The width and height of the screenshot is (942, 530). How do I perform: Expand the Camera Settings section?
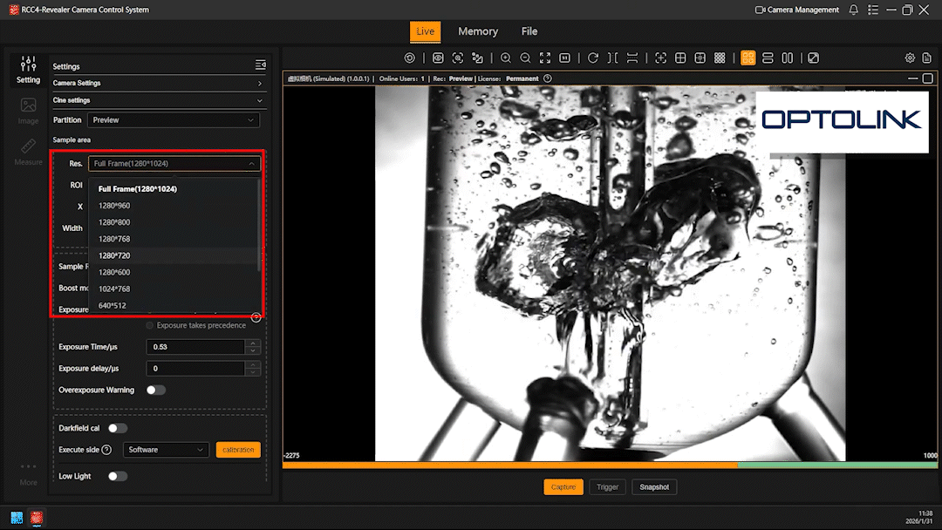click(x=158, y=84)
